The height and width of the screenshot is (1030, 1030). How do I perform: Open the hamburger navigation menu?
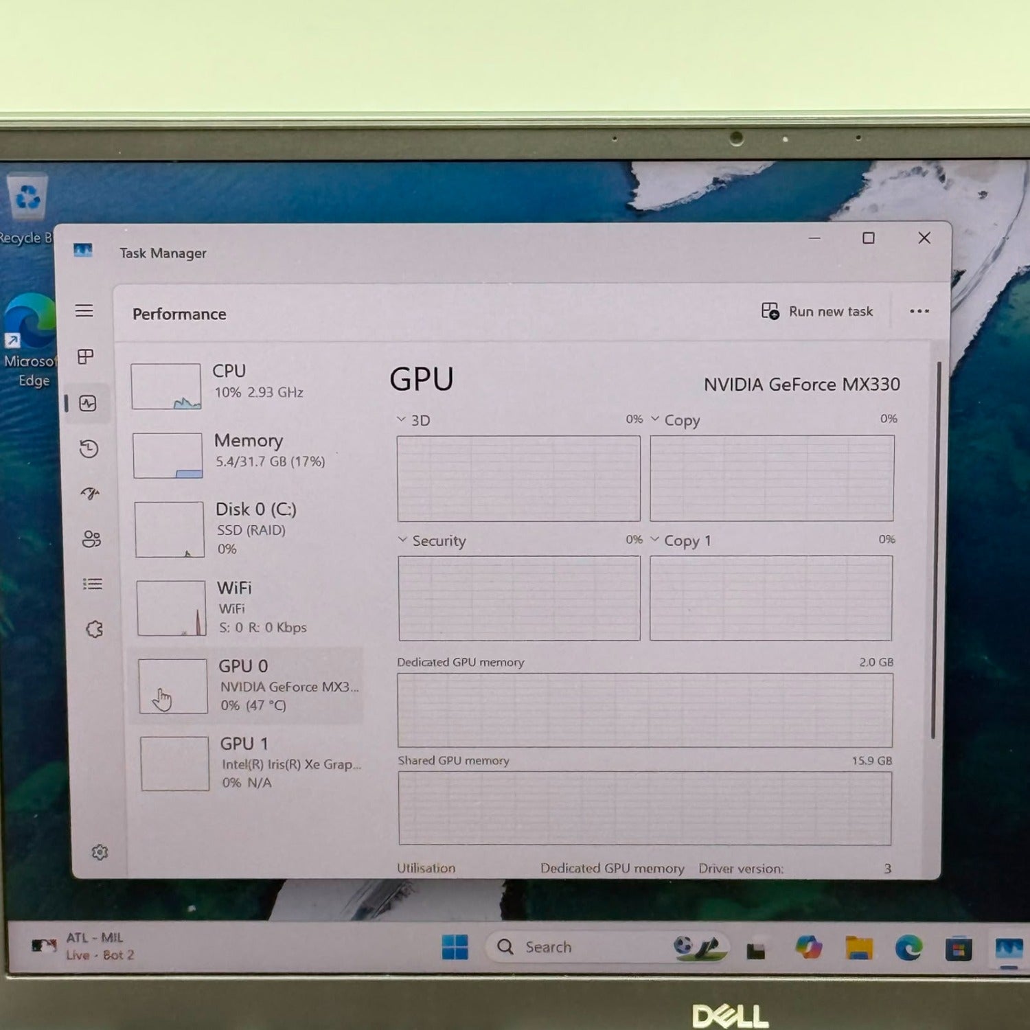pos(84,310)
